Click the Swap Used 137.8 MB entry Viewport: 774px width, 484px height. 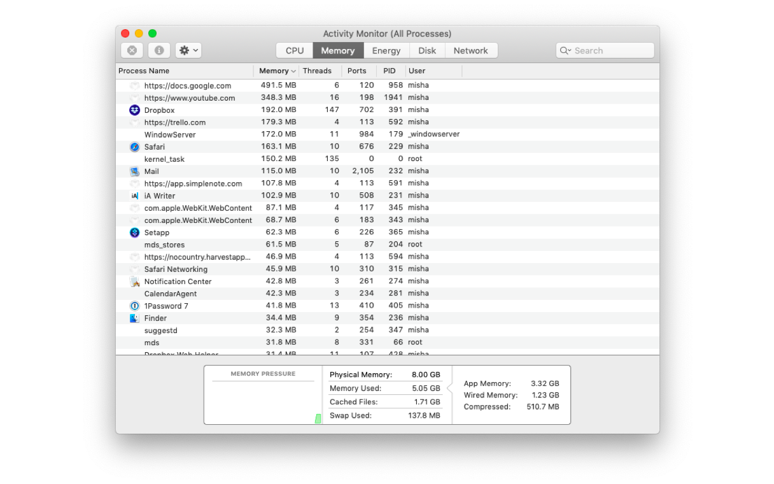384,415
